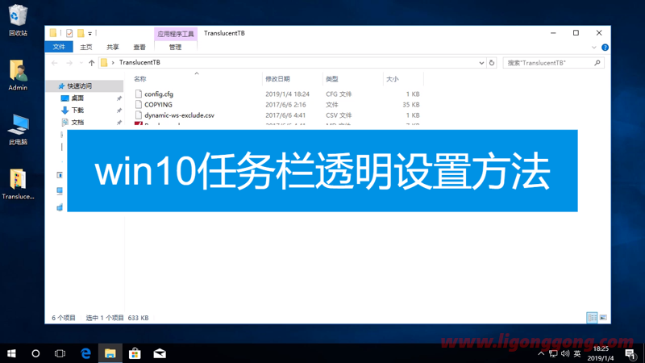The height and width of the screenshot is (363, 645).
Task: Select 下载 Downloads in navigation pane
Action: 77,110
